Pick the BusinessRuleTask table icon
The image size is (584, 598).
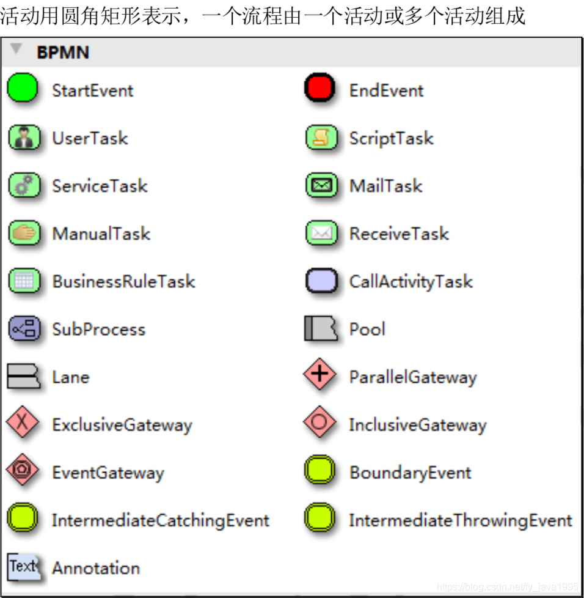tap(24, 281)
